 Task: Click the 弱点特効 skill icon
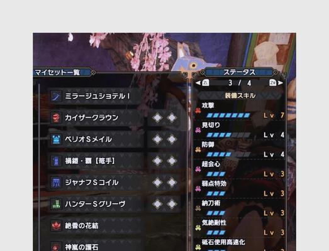coord(198,189)
